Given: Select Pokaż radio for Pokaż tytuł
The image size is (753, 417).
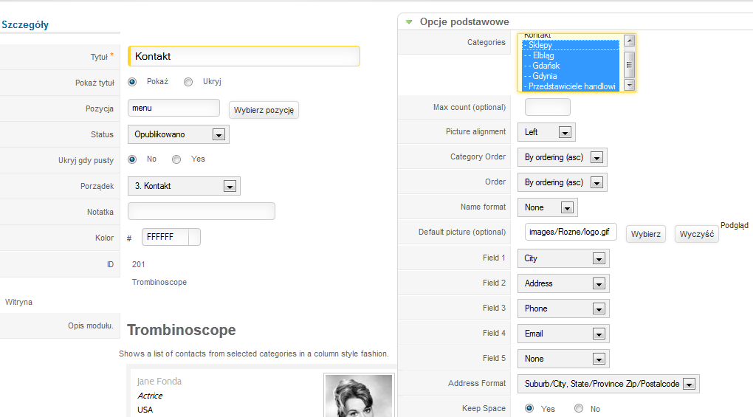Looking at the screenshot, I should [132, 82].
